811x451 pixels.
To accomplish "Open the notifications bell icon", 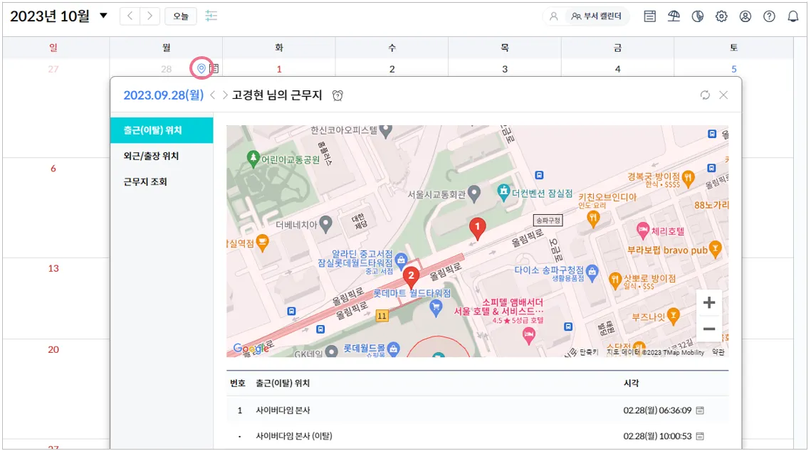I will point(793,16).
